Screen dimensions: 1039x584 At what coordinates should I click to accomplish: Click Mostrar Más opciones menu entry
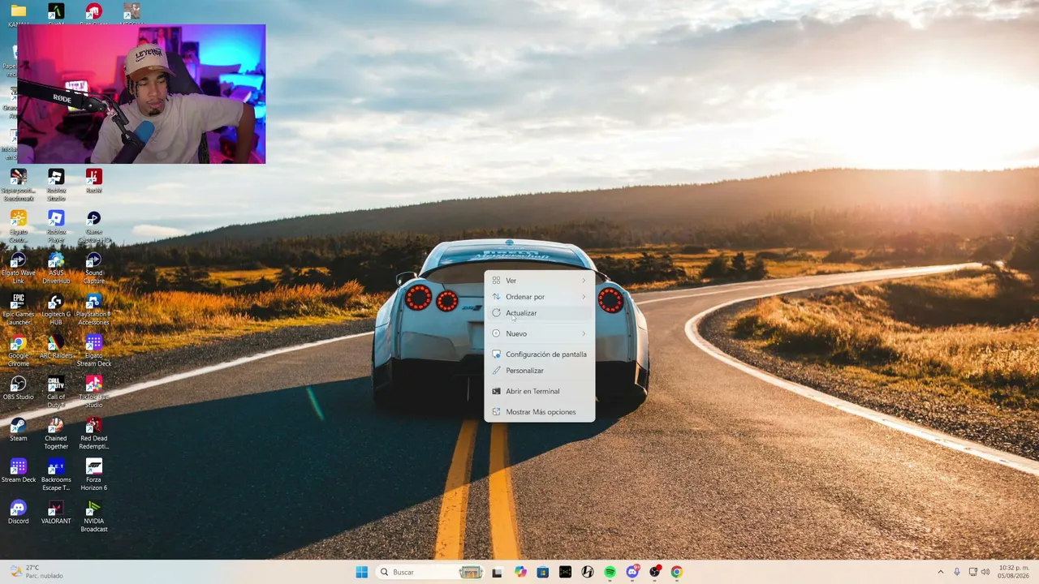[x=539, y=412]
